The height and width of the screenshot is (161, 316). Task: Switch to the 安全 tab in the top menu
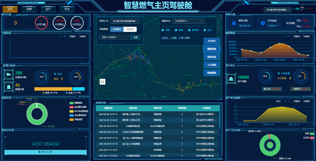tap(67, 9)
